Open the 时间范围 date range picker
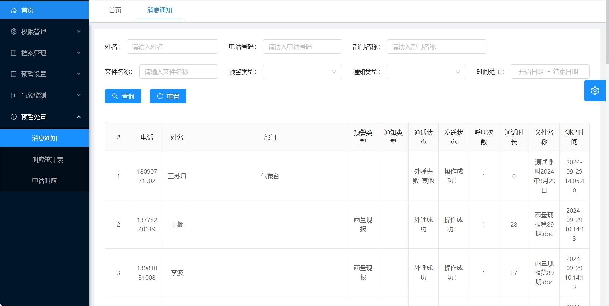 coord(550,72)
